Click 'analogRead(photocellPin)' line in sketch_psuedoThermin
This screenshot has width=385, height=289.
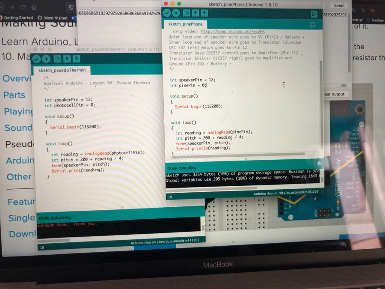click(x=98, y=154)
